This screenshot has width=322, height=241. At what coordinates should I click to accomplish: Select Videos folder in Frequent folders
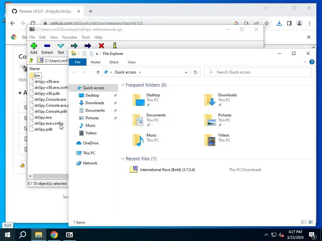217,140
